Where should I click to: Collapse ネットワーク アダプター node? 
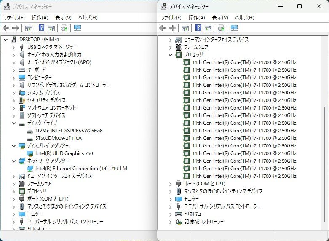[13, 161]
